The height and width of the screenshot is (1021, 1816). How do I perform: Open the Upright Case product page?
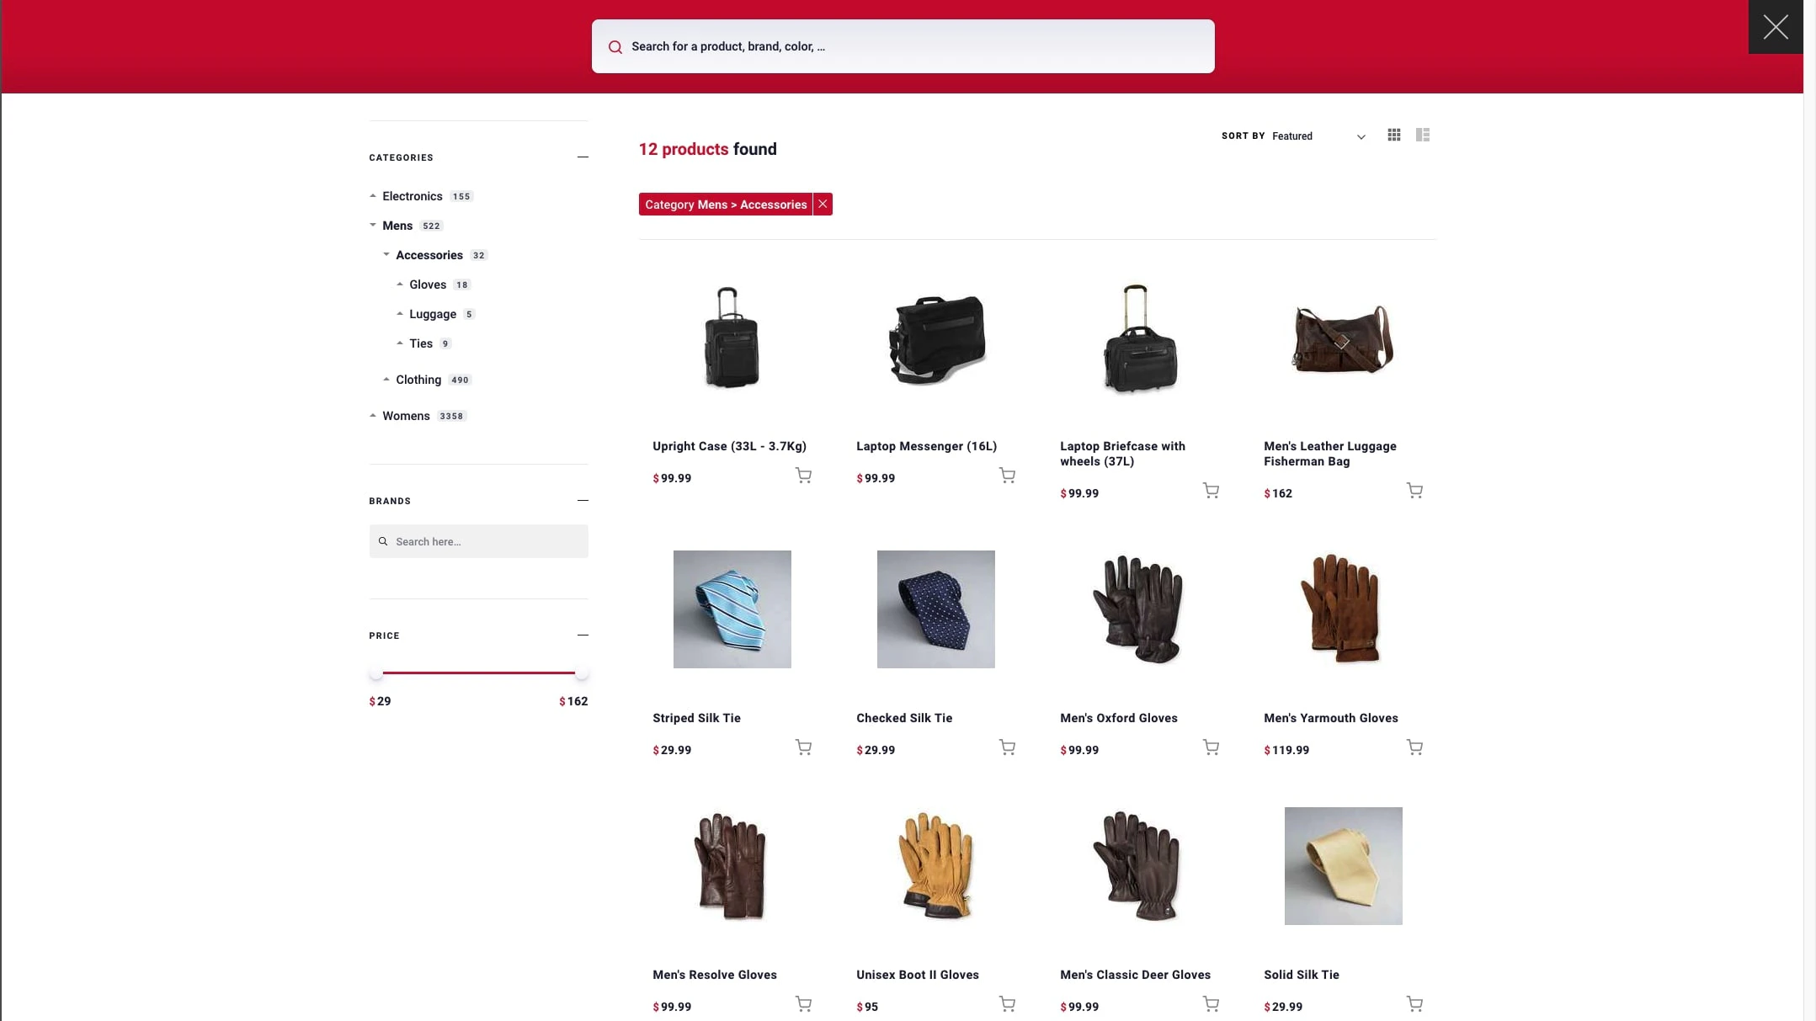[x=729, y=446]
